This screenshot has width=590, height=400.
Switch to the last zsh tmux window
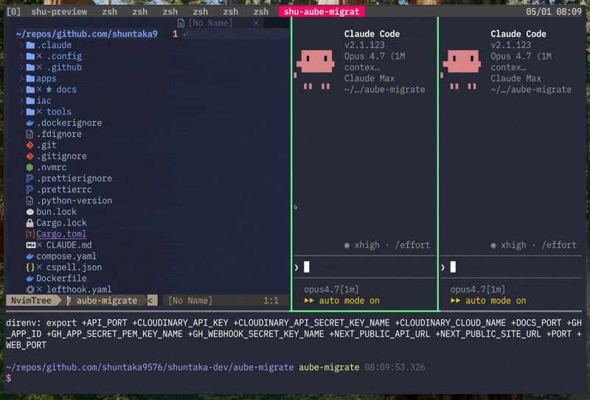(x=261, y=12)
